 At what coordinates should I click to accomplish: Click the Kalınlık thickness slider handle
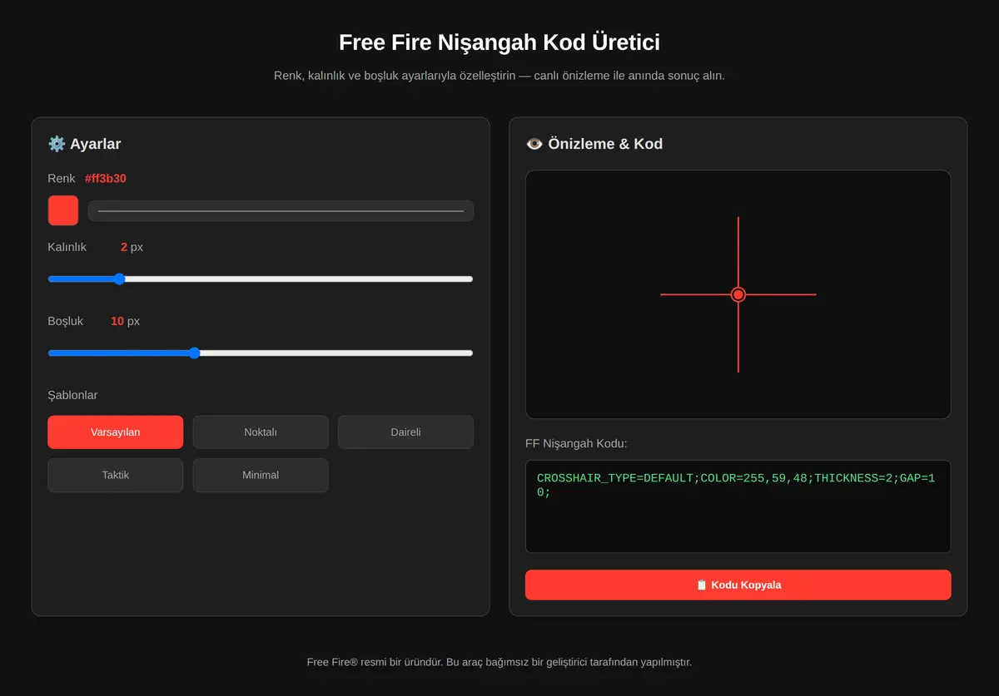pyautogui.click(x=119, y=279)
